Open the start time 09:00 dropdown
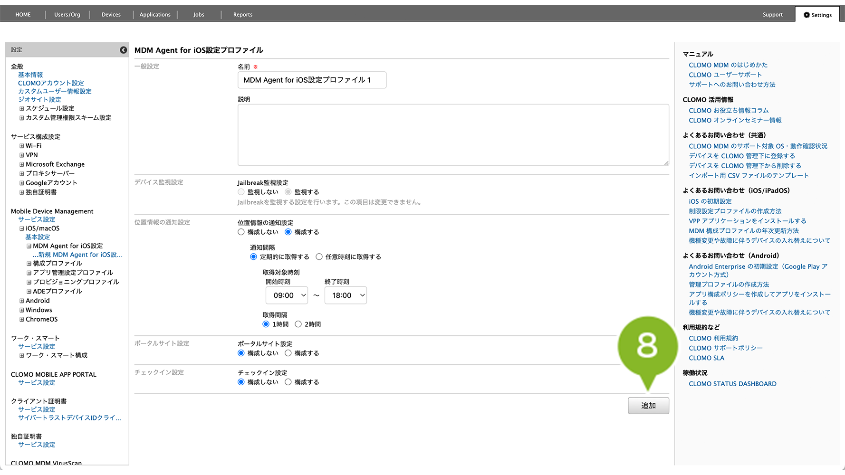Image resolution: width=845 pixels, height=475 pixels. [x=287, y=295]
